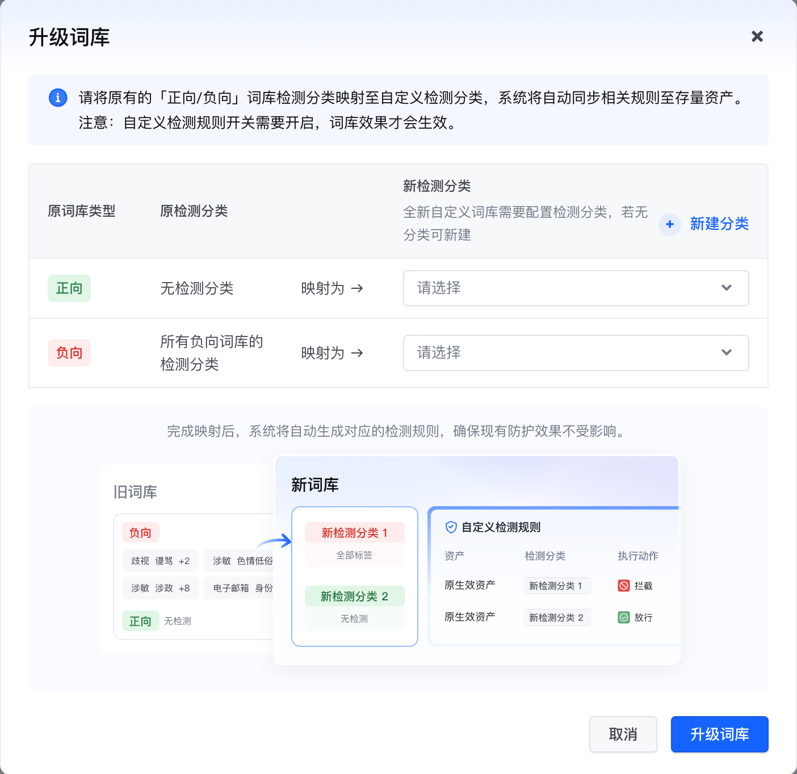Click the 原检测分类 column header

tap(194, 211)
